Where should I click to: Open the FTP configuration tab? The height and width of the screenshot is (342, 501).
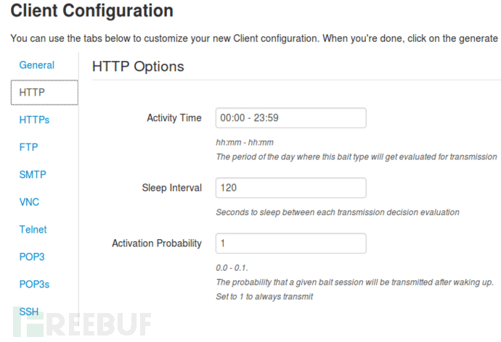(28, 147)
